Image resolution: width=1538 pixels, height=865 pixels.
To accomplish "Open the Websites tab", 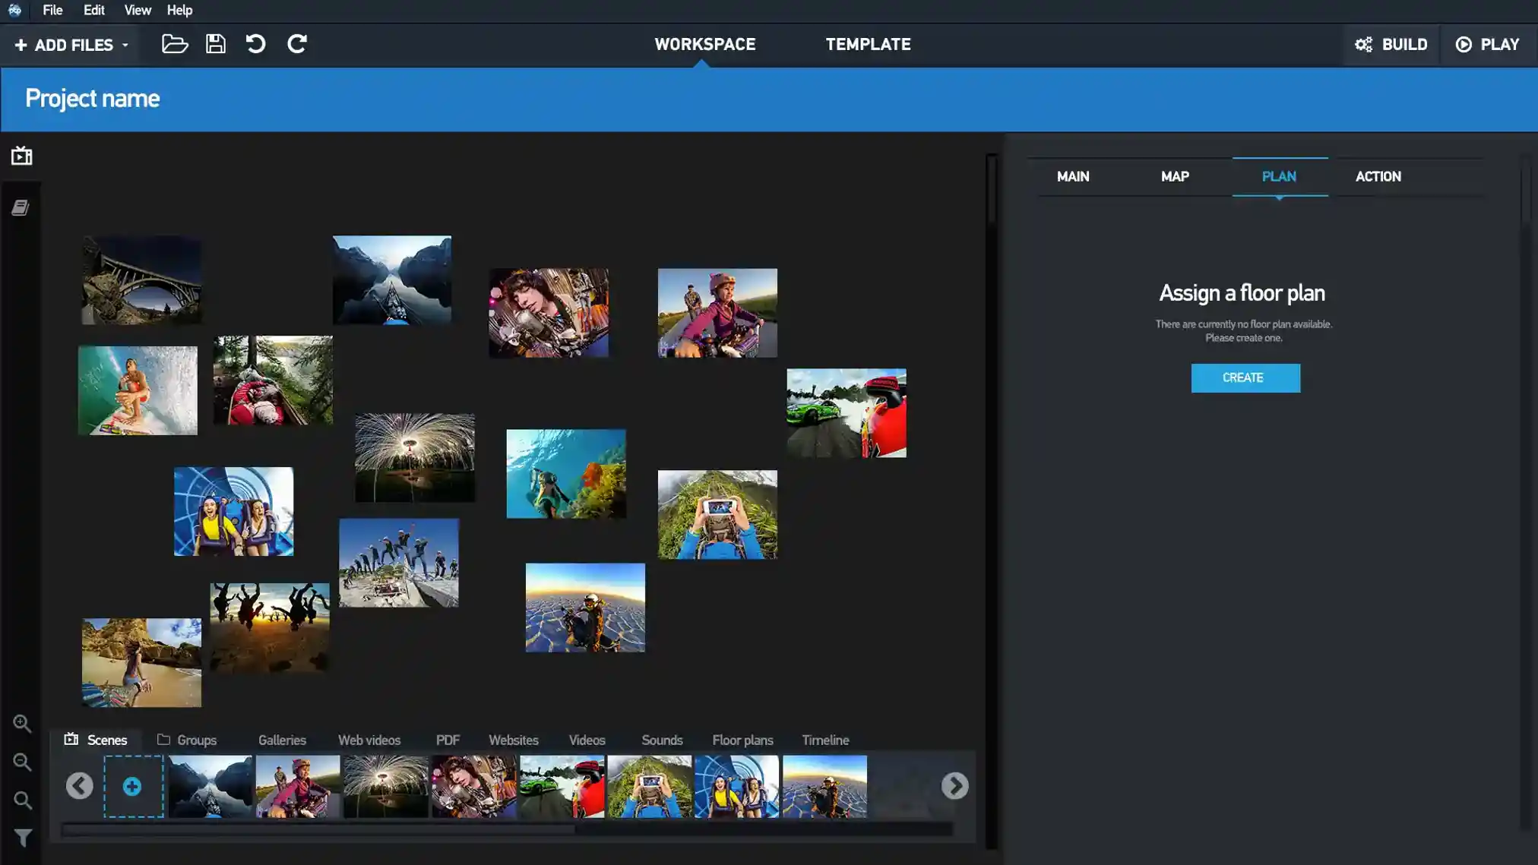I will 514,740.
